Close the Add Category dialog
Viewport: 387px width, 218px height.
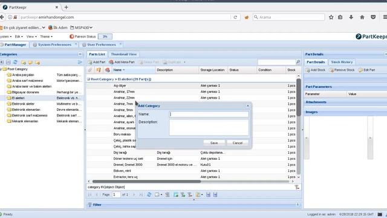[x=248, y=105]
